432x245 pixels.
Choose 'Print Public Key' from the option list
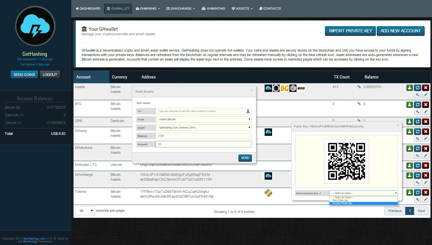[364, 200]
